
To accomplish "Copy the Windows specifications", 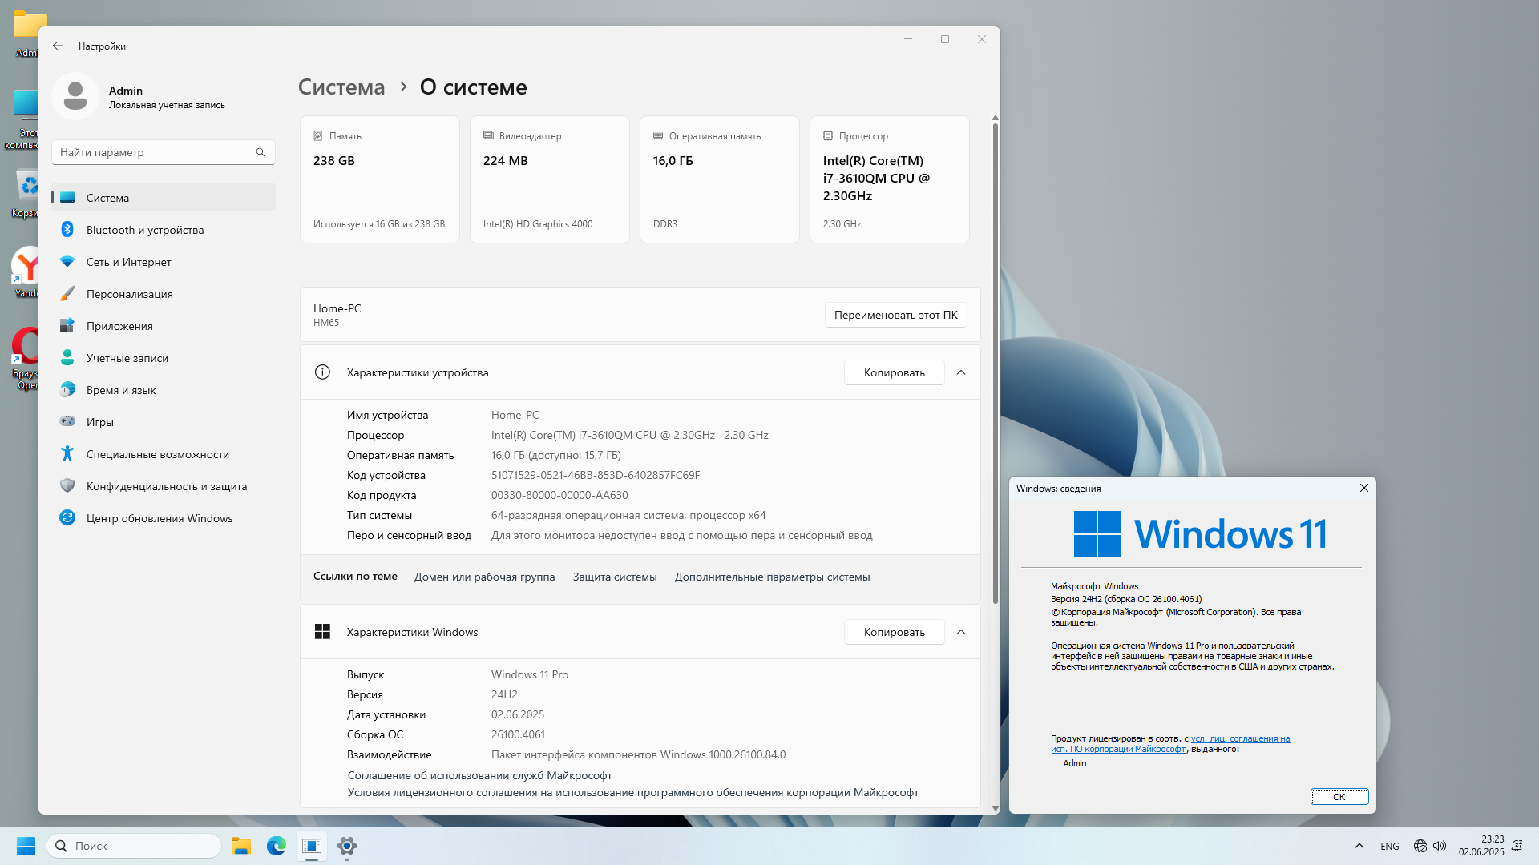I will pos(894,632).
